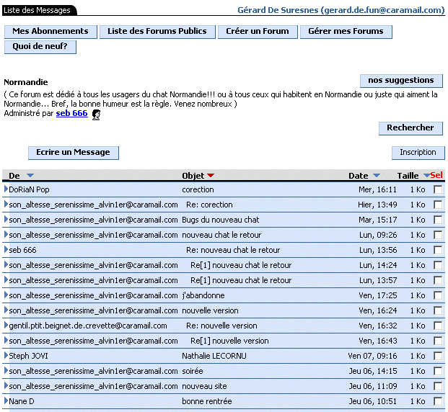This screenshot has height=412, width=448.
Task: Check box for Re[1] nouvelle version 16:43
Action: pyautogui.click(x=438, y=341)
